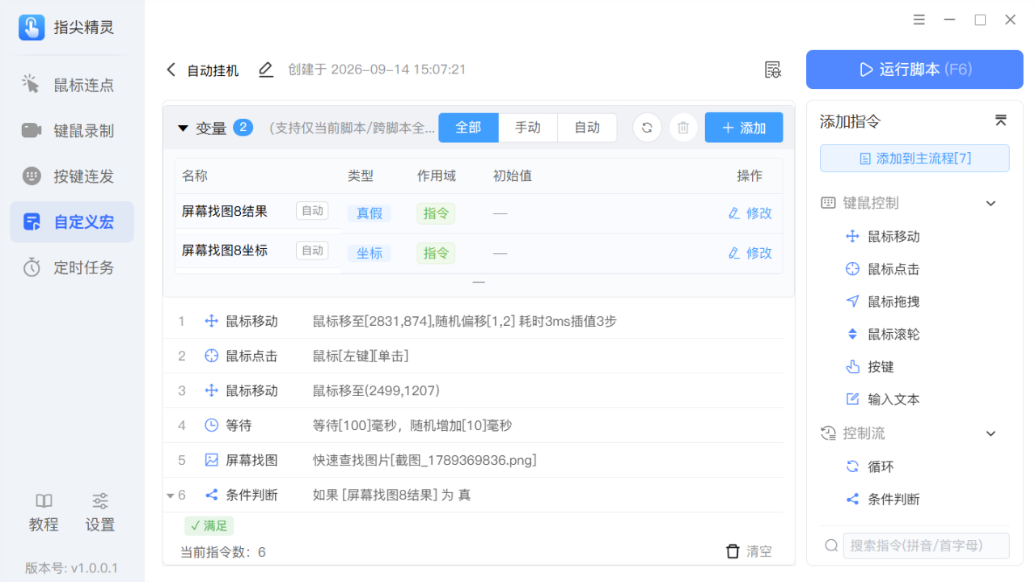The image size is (1035, 582).
Task: Filter variables by 自动
Action: pyautogui.click(x=587, y=128)
